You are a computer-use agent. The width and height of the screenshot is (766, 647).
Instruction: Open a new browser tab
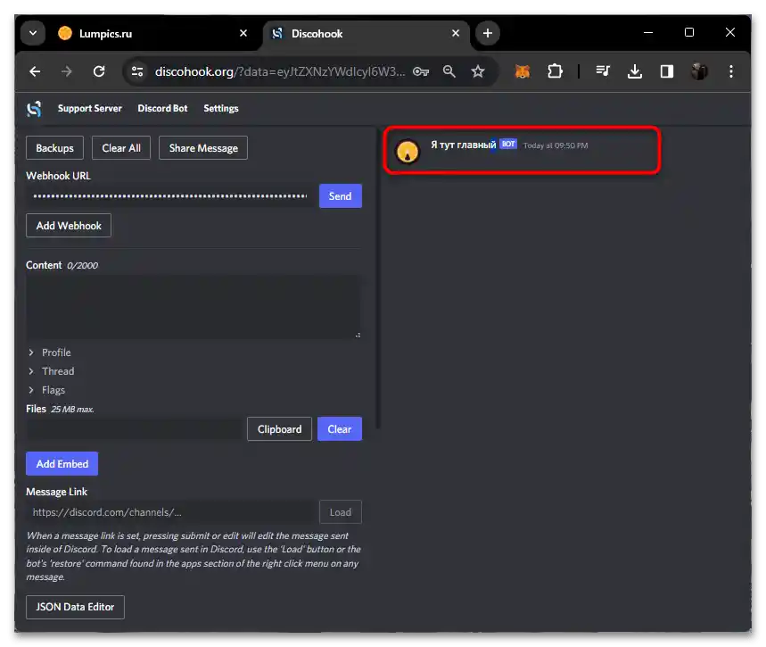488,33
